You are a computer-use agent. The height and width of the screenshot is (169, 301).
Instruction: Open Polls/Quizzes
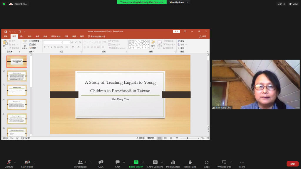pyautogui.click(x=173, y=163)
